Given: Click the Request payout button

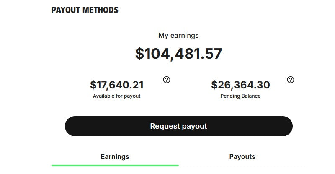Looking at the screenshot, I should pyautogui.click(x=179, y=126).
